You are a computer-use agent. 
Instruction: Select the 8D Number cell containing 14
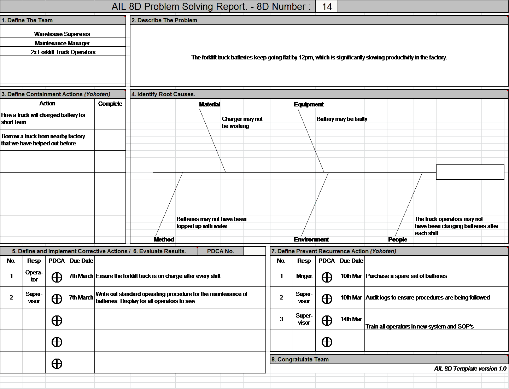[327, 7]
